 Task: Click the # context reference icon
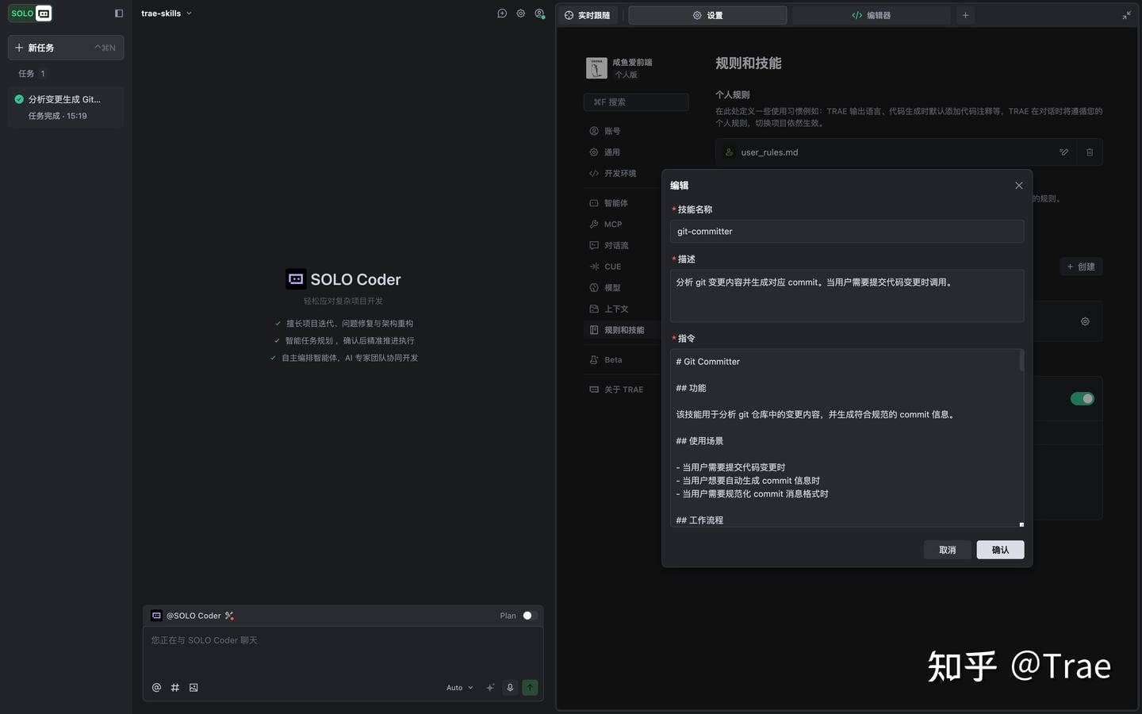pyautogui.click(x=175, y=688)
